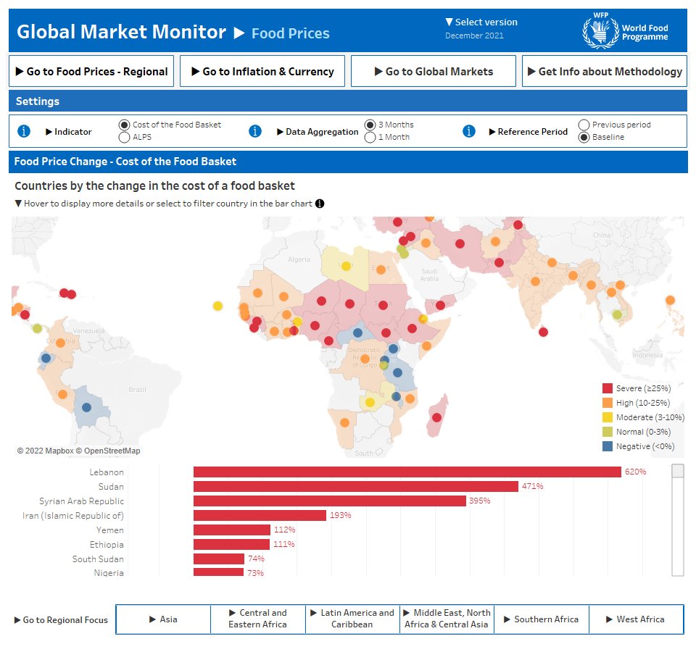Choose 3 Months data aggregation
The height and width of the screenshot is (652, 696).
coord(370,125)
